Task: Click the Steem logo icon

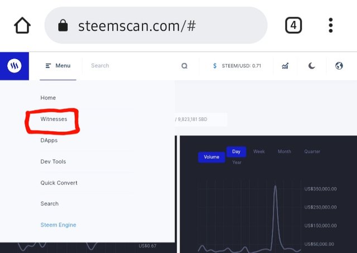Action: tap(14, 66)
